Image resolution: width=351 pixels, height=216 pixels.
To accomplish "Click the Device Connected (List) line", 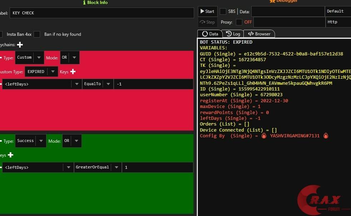I will pyautogui.click(x=238, y=130).
